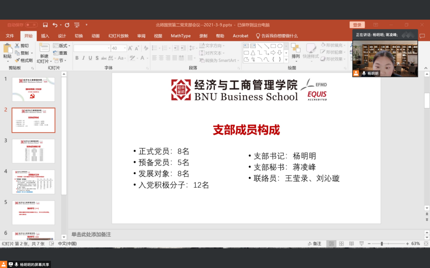
Task: Switch to the Slide Show (幻灯片放映) tab
Action: click(x=119, y=36)
